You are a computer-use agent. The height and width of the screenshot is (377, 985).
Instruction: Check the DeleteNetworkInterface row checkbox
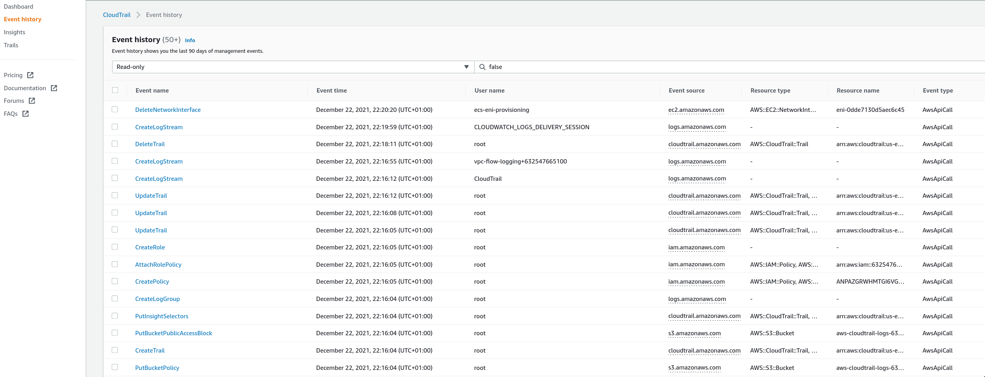click(x=115, y=109)
